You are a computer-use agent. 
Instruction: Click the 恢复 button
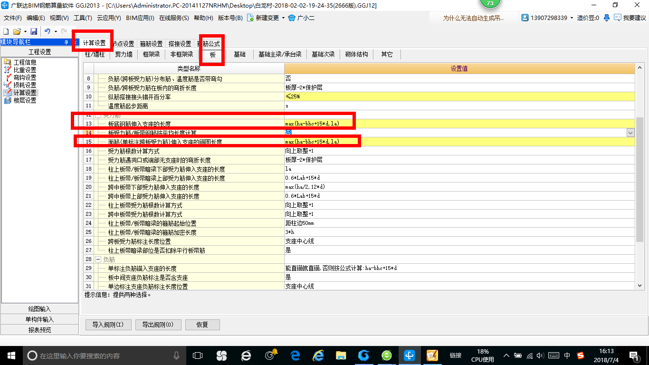click(x=202, y=325)
